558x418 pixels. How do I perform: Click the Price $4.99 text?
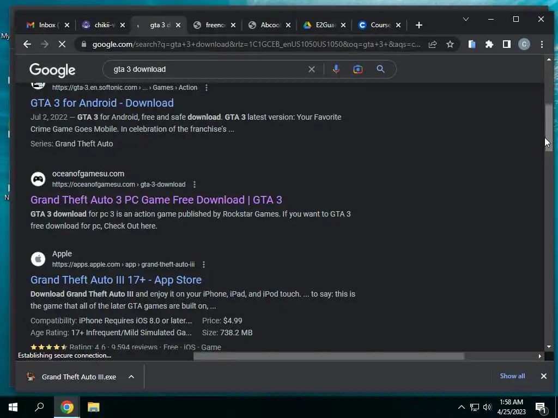click(222, 321)
